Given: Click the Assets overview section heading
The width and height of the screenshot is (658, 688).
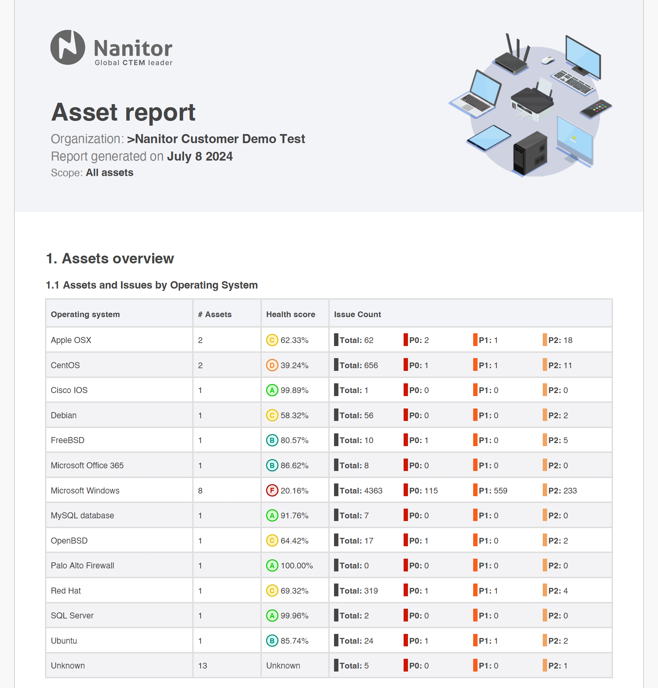Looking at the screenshot, I should pyautogui.click(x=110, y=258).
